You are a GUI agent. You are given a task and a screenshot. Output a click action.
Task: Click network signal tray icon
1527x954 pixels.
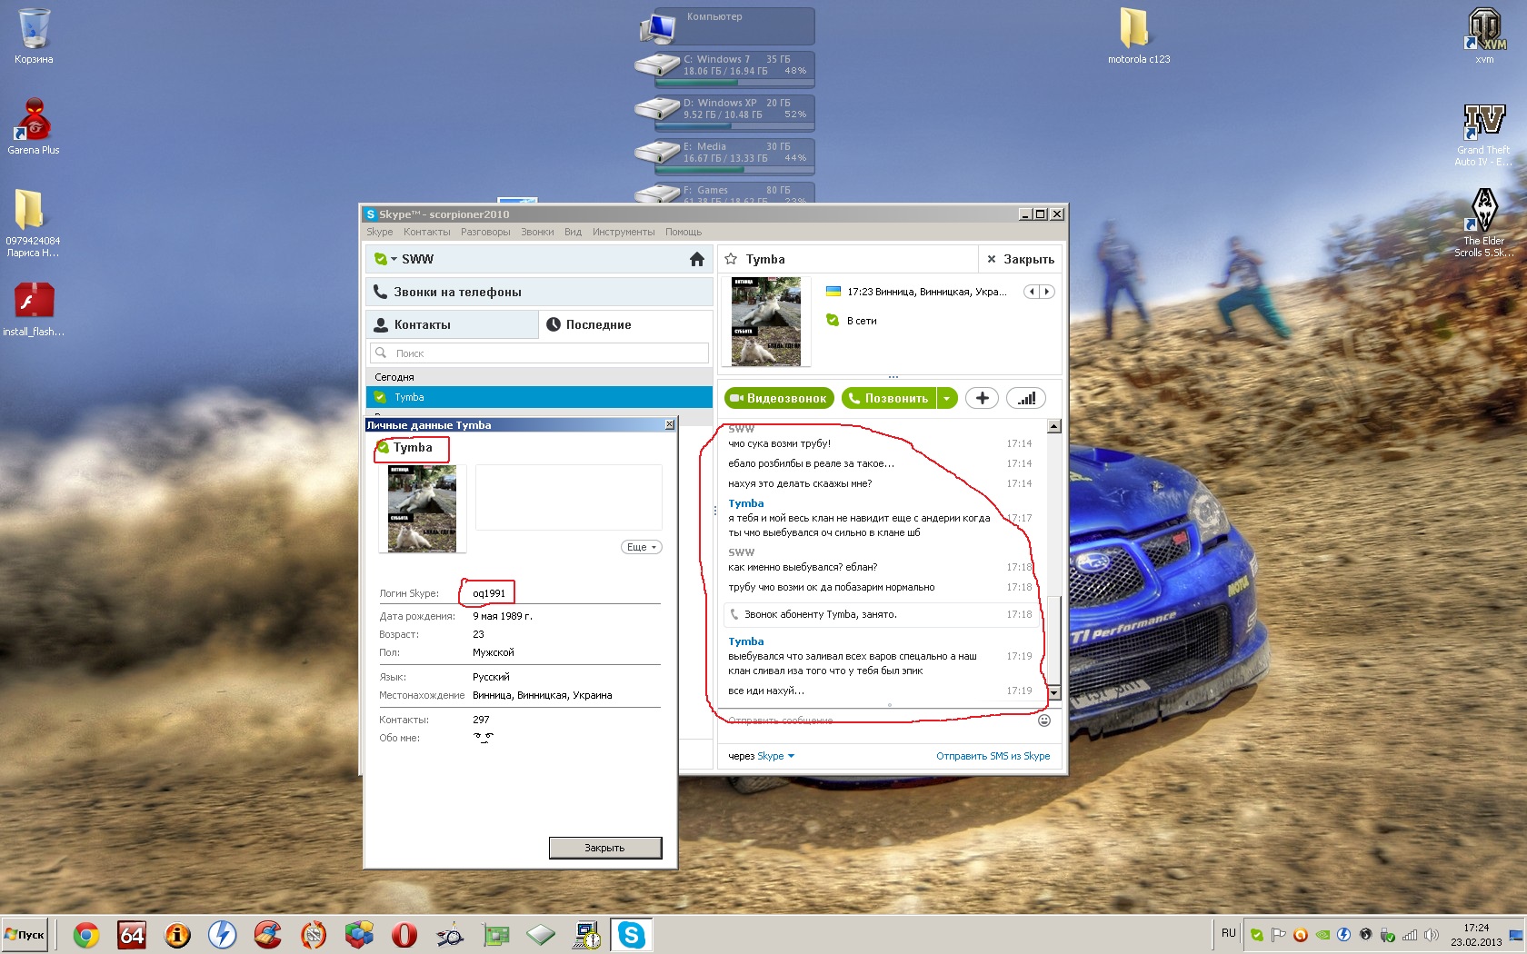point(1410,934)
